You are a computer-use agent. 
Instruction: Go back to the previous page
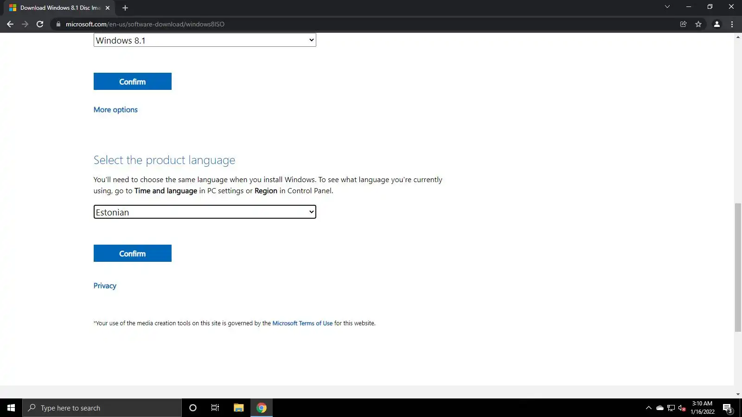click(10, 24)
